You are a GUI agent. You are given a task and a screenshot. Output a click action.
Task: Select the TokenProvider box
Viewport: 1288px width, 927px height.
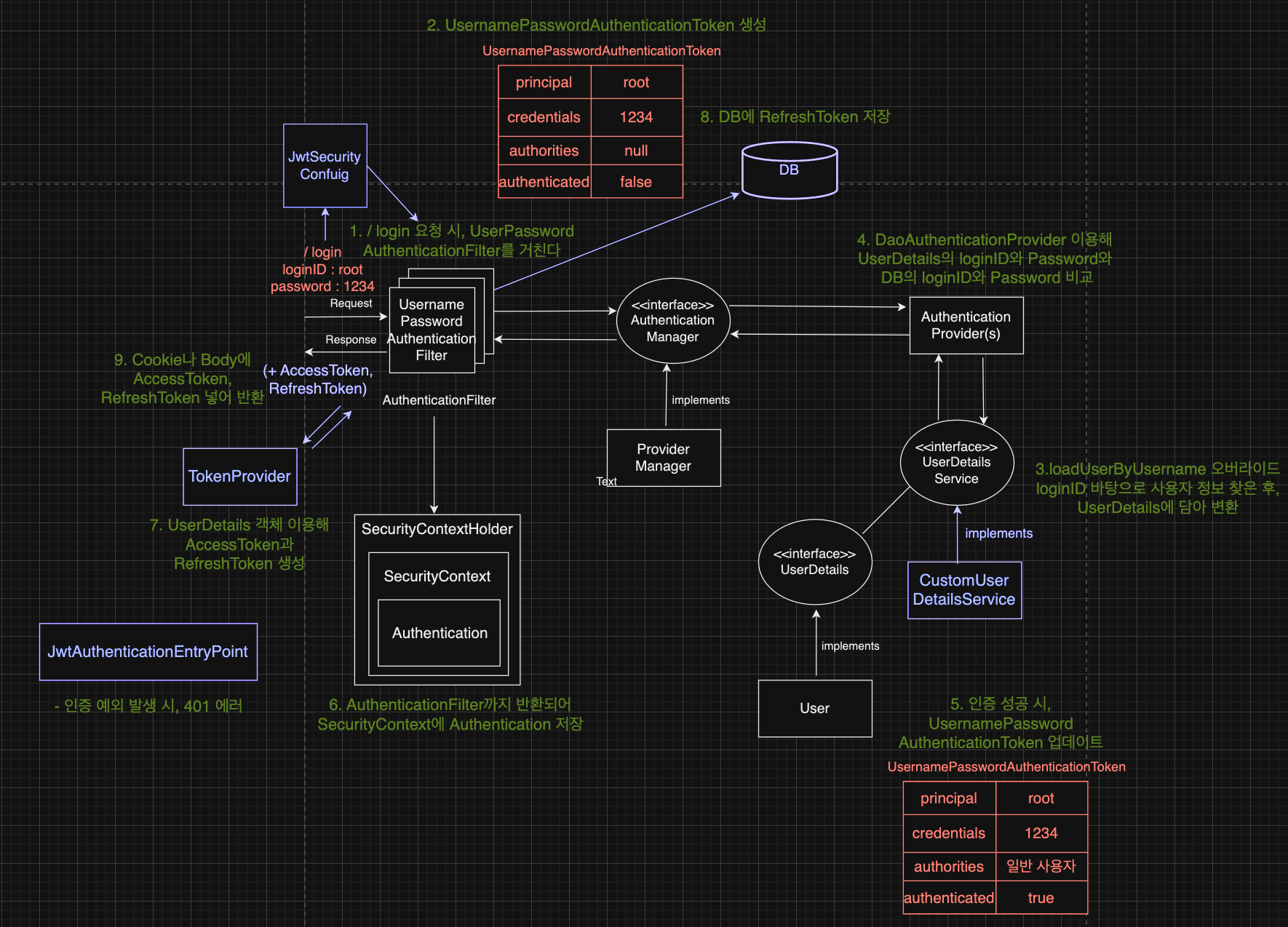[x=239, y=476]
